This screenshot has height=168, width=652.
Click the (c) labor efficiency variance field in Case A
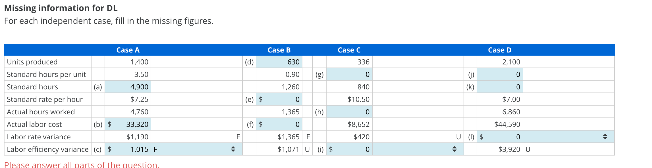[x=127, y=149]
